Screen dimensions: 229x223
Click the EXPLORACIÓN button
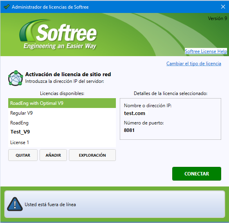(x=92, y=155)
